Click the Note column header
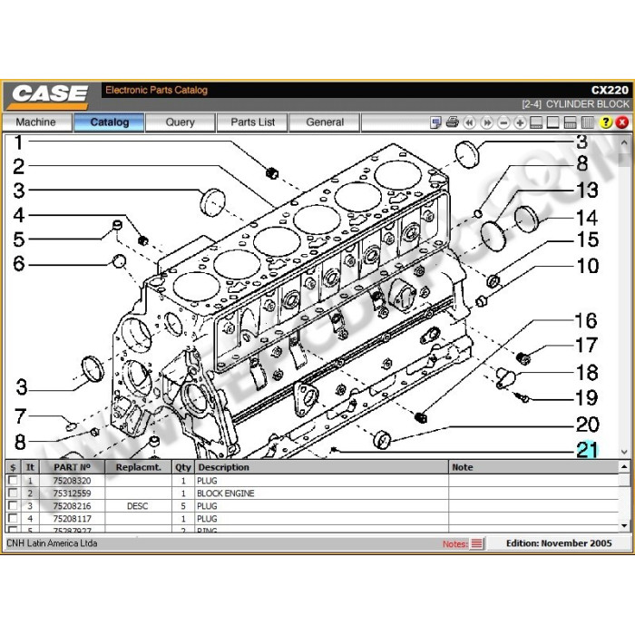This screenshot has height=635, width=635. [533, 467]
